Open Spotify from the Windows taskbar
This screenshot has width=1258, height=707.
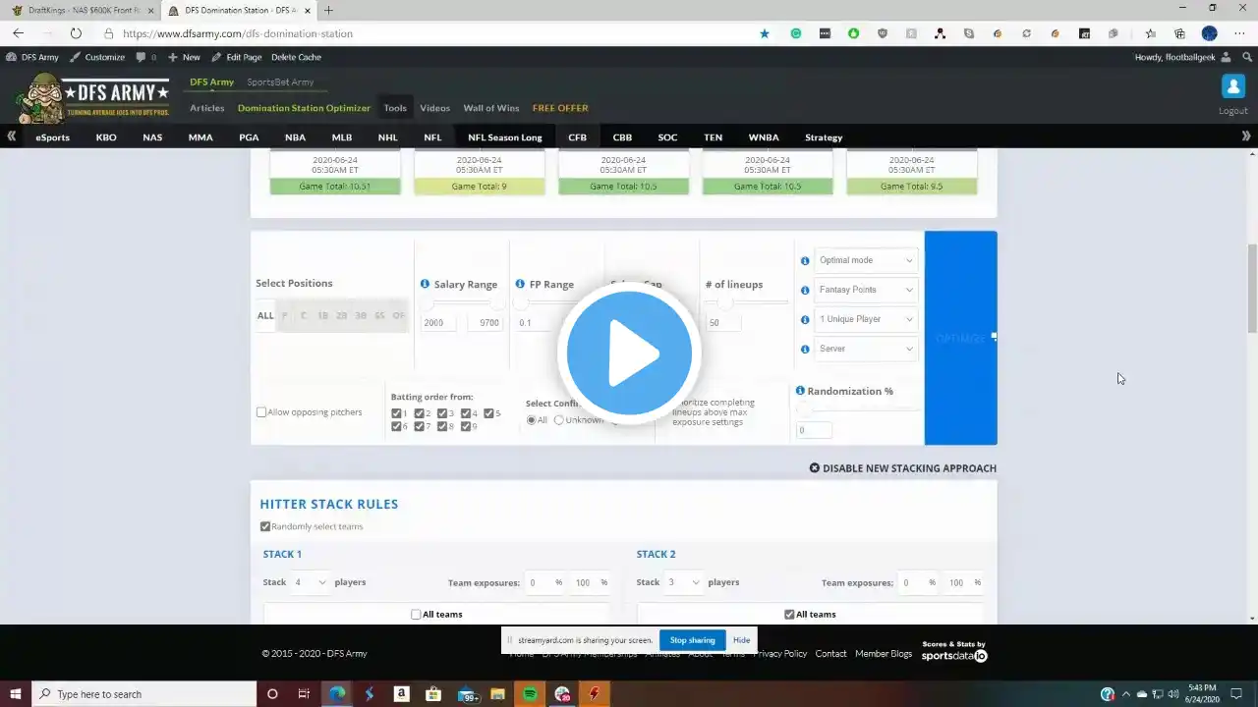(530, 694)
